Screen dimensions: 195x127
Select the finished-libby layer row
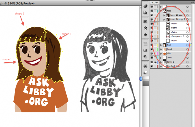(x=170, y=66)
